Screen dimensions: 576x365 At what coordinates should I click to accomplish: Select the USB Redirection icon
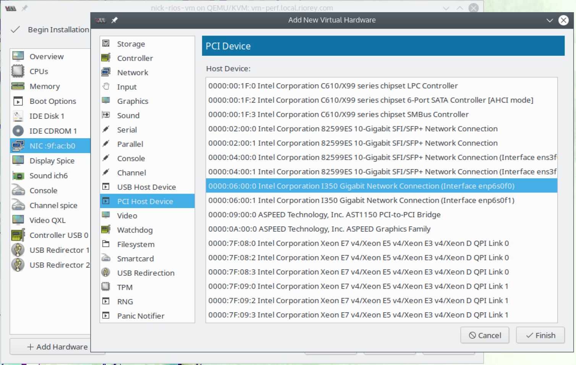(x=106, y=273)
